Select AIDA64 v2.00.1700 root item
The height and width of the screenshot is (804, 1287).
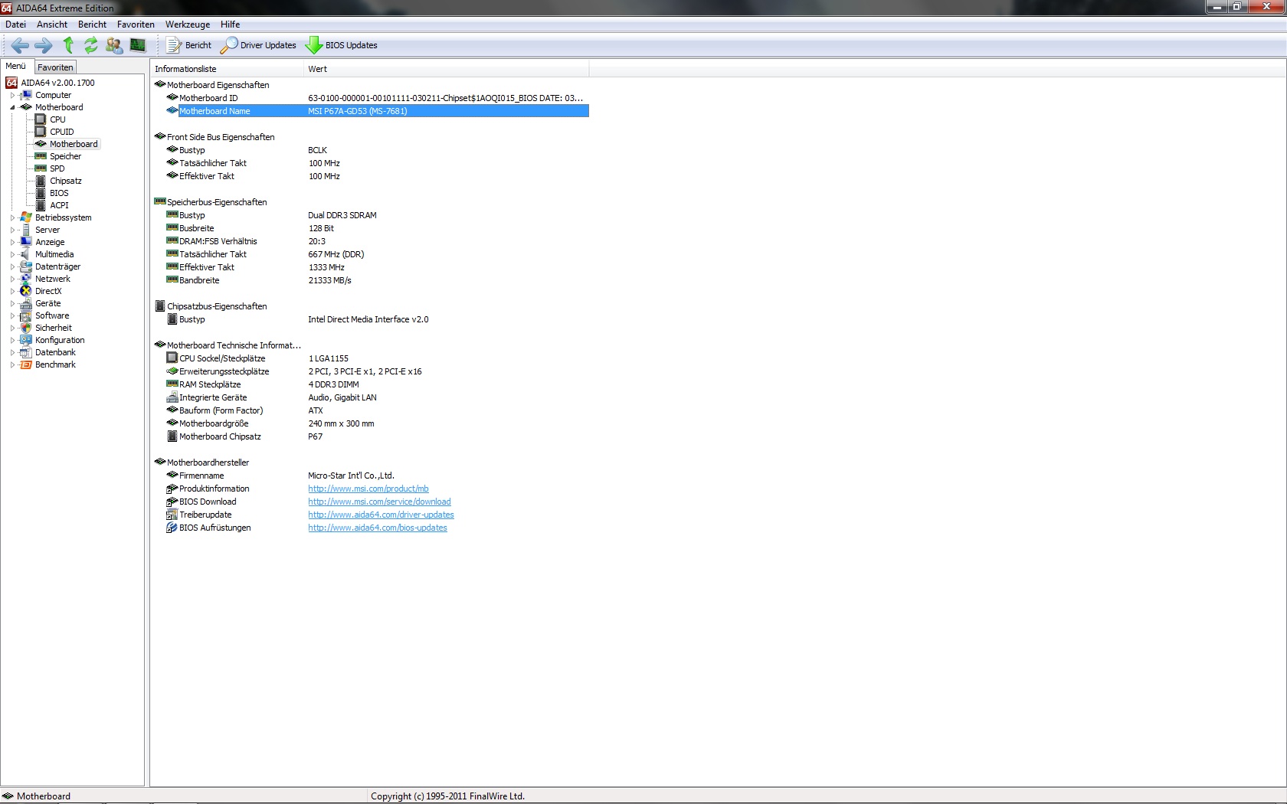[57, 83]
